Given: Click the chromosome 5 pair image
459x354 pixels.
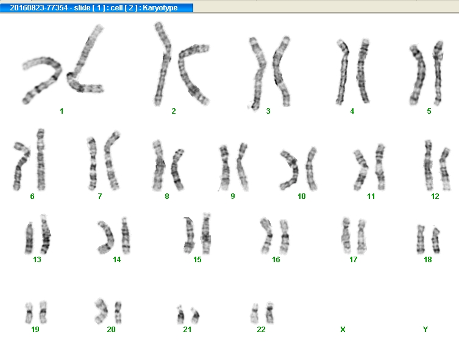Looking at the screenshot, I should point(426,73).
